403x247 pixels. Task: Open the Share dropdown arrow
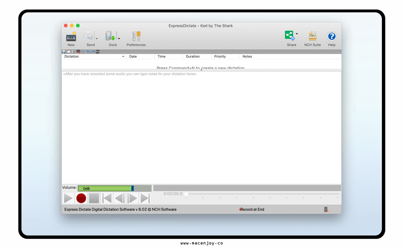pos(297,34)
